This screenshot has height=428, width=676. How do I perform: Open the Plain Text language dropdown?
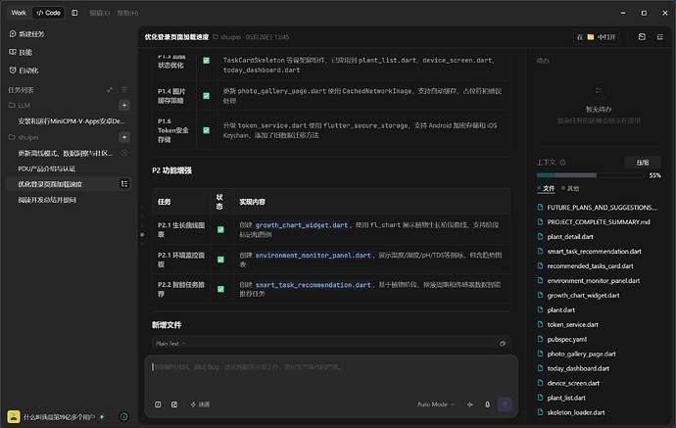coord(170,344)
